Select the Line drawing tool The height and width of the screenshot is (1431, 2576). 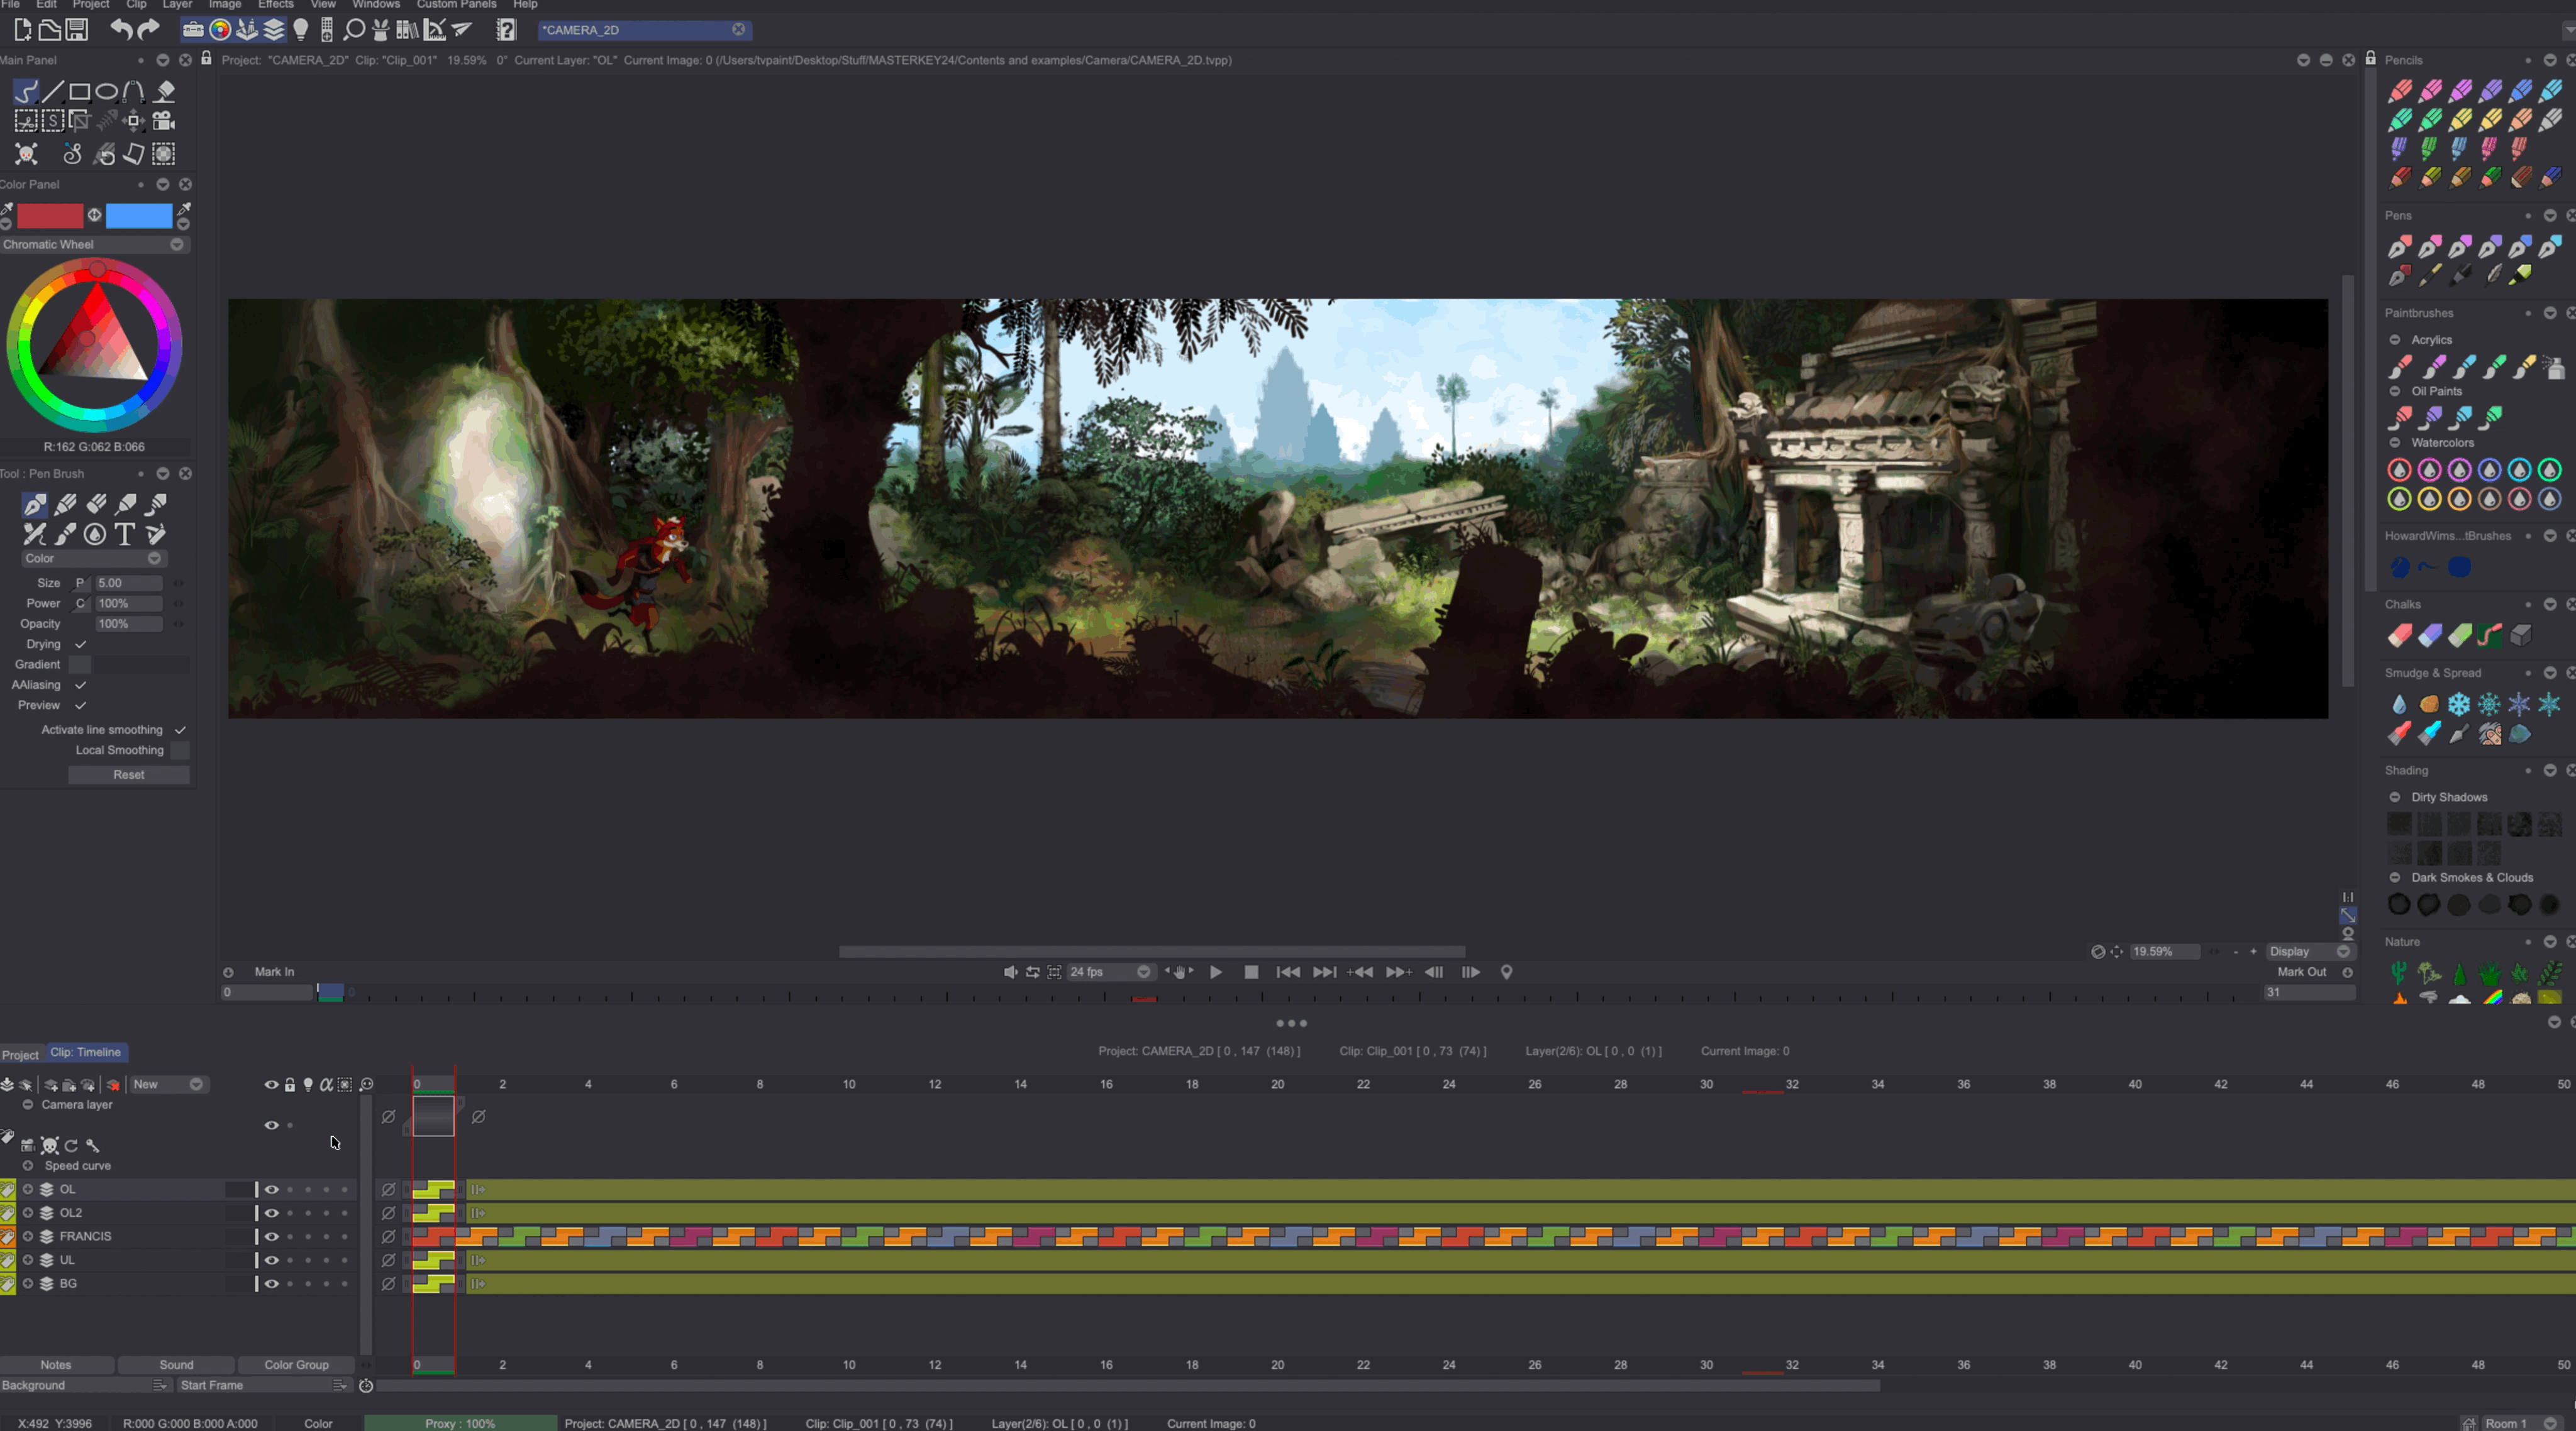pyautogui.click(x=53, y=92)
